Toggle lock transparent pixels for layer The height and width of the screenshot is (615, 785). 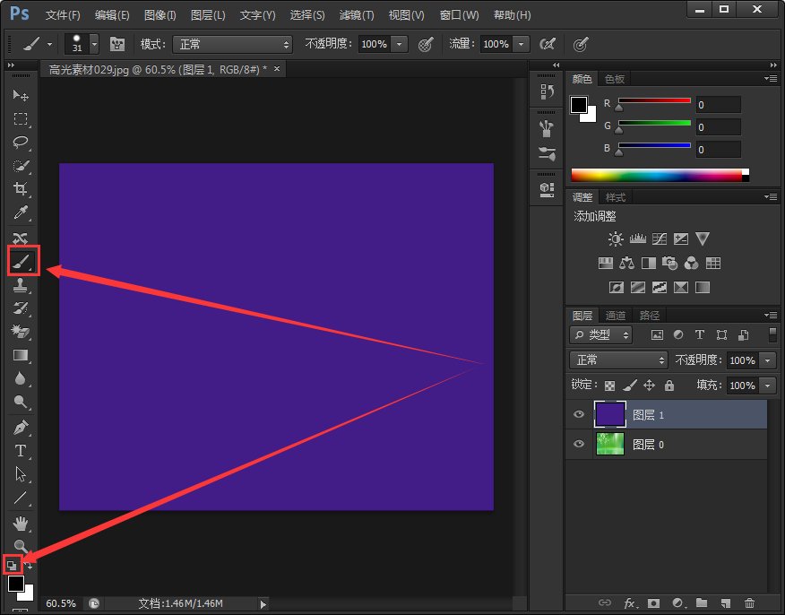(x=609, y=385)
